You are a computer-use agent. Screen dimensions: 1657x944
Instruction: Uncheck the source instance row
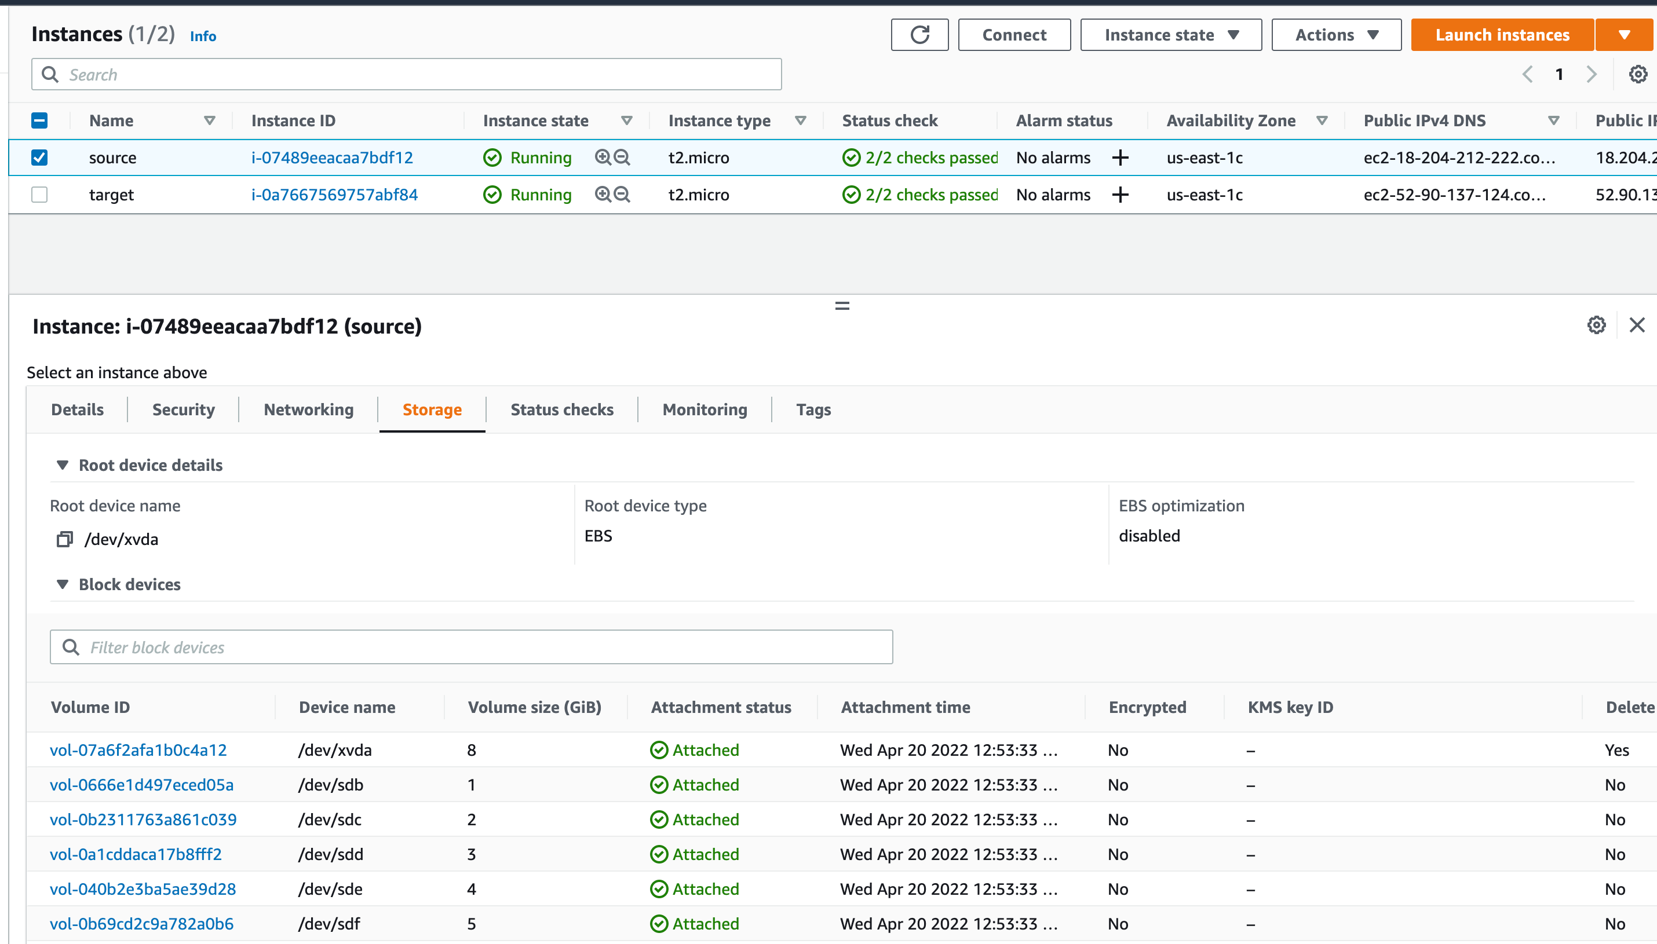(39, 157)
